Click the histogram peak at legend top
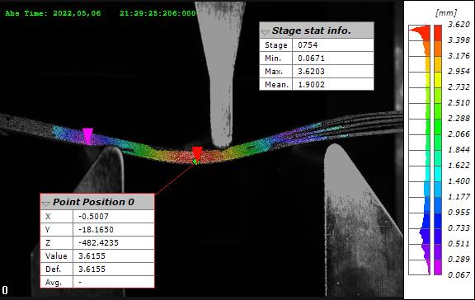Screen dimensions: 475x300 click(421, 30)
